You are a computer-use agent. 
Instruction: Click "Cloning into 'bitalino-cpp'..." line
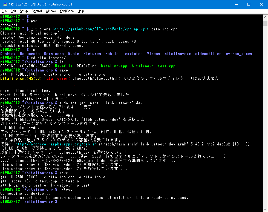pyautogui.click(x=33, y=33)
